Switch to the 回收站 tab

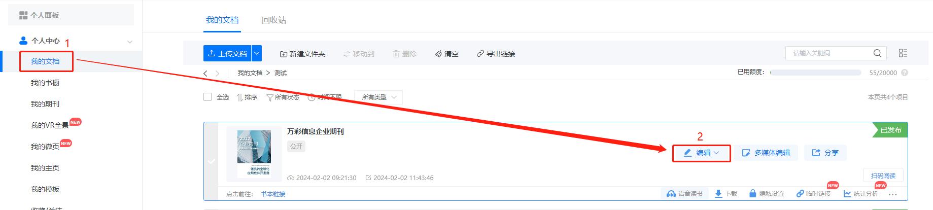tap(274, 20)
